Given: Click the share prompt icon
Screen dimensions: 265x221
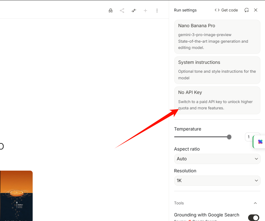Looking at the screenshot, I should [122, 11].
